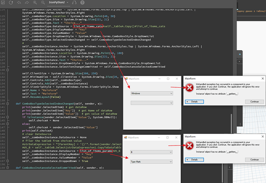Click the line number 124 in the gutter
This screenshot has height=183, width=266.
[3, 46]
